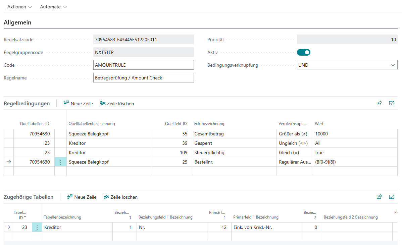This screenshot has height=245, width=402.
Task: Click the Code input field AMOUNTRULE
Action: point(143,65)
